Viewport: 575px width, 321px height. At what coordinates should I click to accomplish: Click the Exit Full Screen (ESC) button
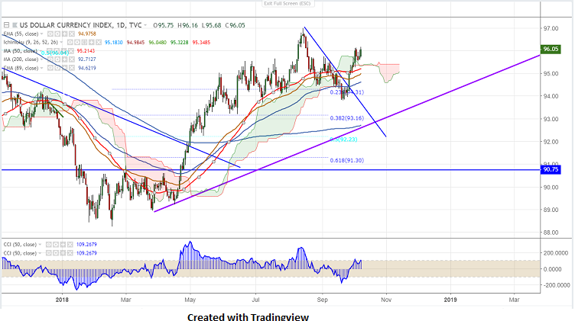click(287, 3)
